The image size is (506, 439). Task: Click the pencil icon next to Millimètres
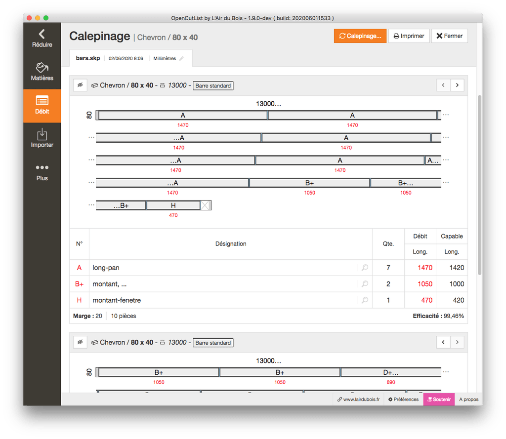(182, 58)
